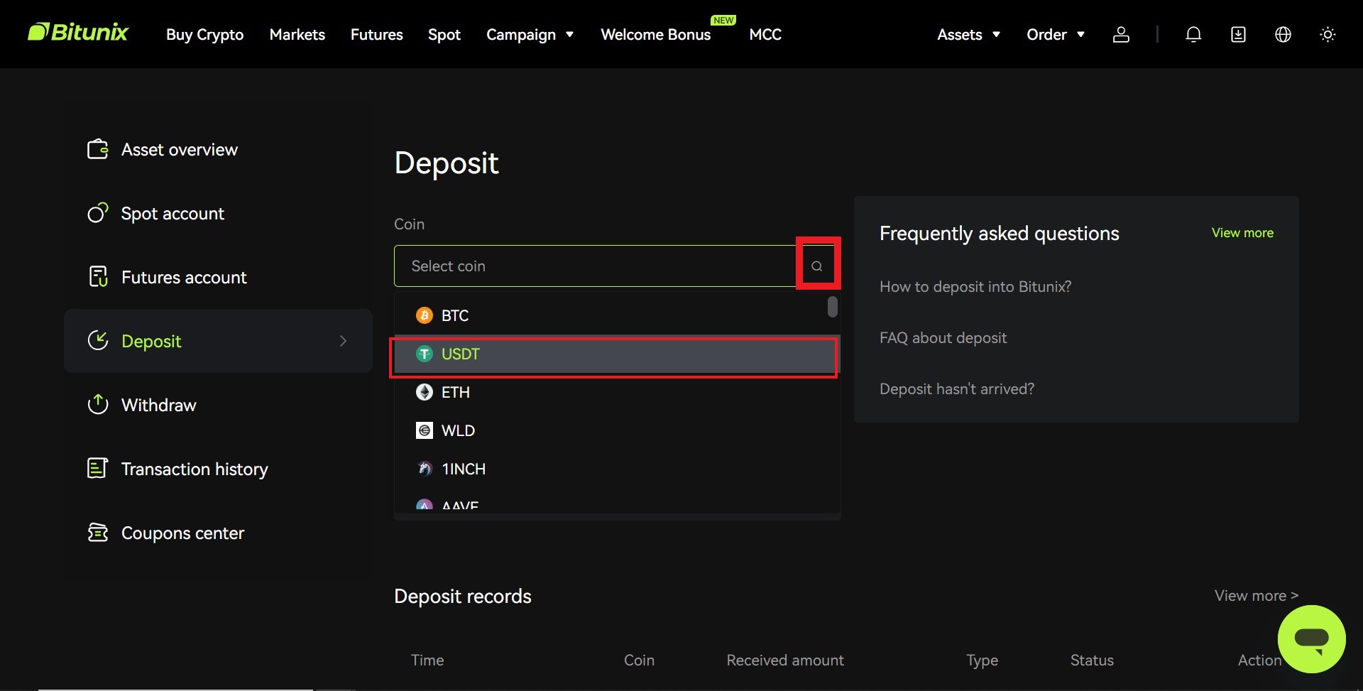Click the Futures account icon

click(x=98, y=277)
